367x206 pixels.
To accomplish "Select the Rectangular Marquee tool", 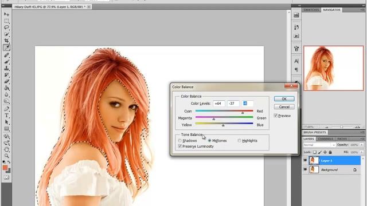I will coord(6,21).
